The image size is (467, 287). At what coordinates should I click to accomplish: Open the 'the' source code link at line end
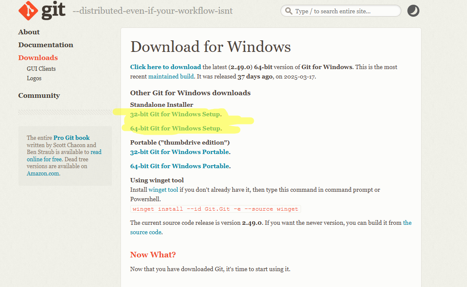pyautogui.click(x=407, y=223)
